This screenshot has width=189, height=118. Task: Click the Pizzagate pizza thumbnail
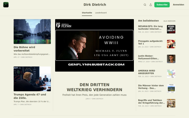coord(171,44)
